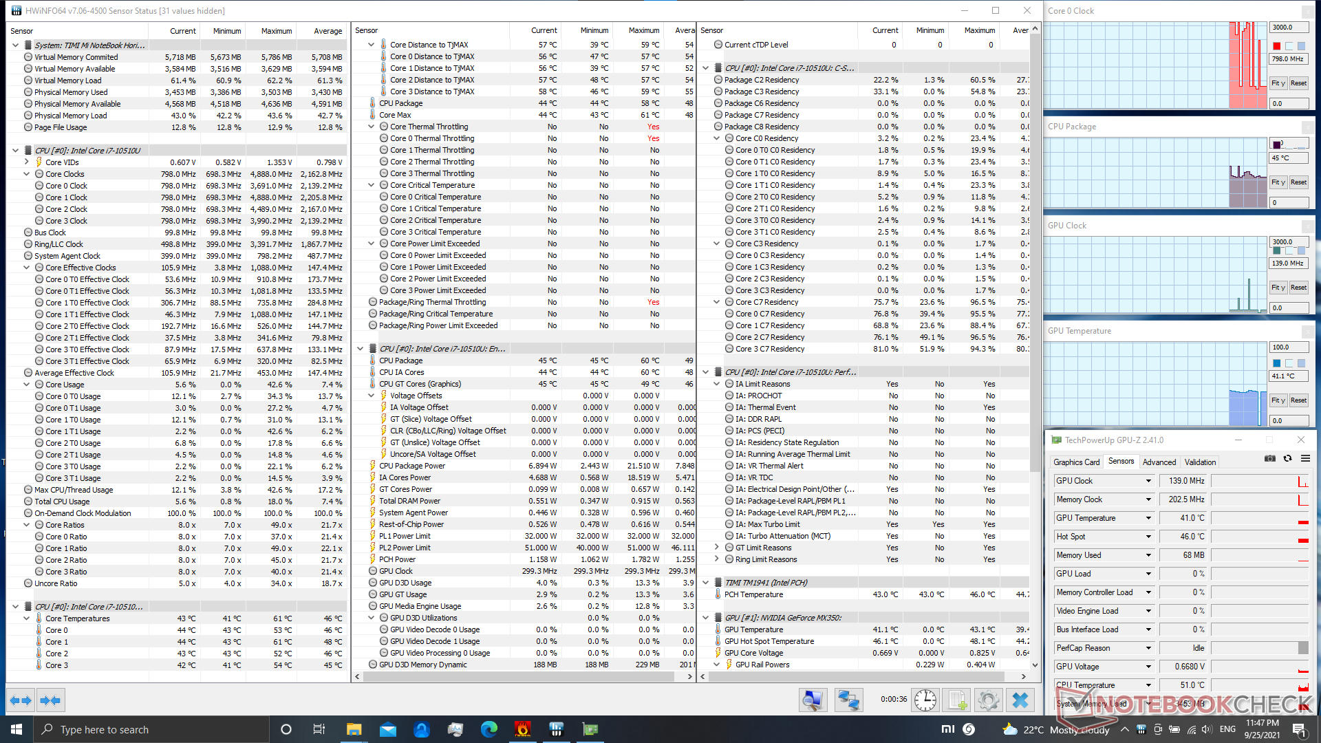Click the GPU-Z refresh icon
The height and width of the screenshot is (743, 1321).
pyautogui.click(x=1287, y=459)
